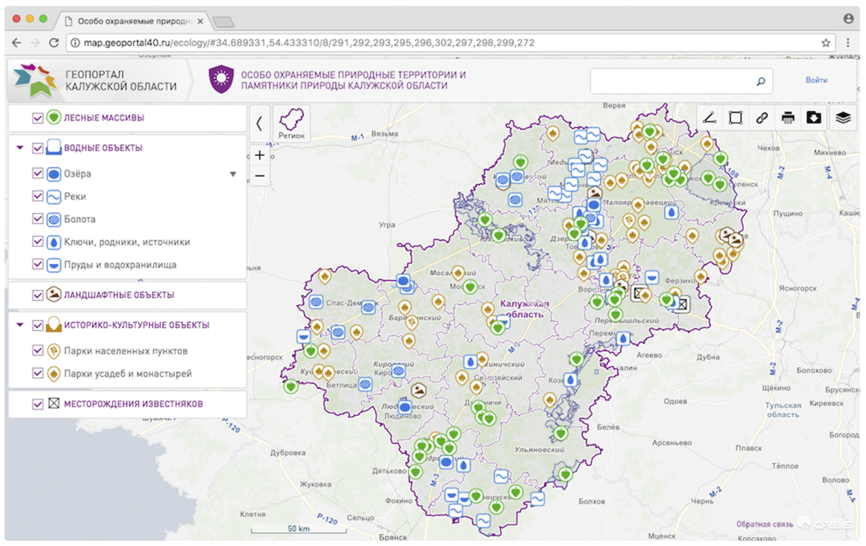
Task: Click the Парки усадеб и монастырей label
Action: [x=128, y=373]
